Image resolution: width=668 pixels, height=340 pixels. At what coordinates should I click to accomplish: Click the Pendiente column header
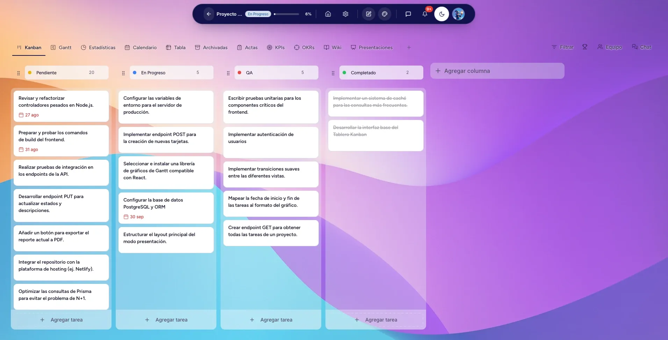pos(66,73)
